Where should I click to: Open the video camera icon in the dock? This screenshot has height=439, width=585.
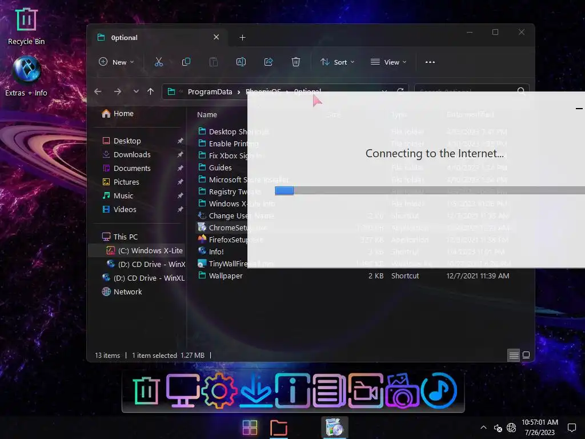point(366,391)
